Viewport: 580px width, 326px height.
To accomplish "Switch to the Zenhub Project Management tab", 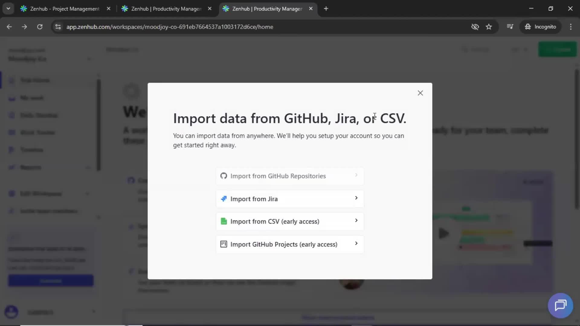I will tap(60, 9).
